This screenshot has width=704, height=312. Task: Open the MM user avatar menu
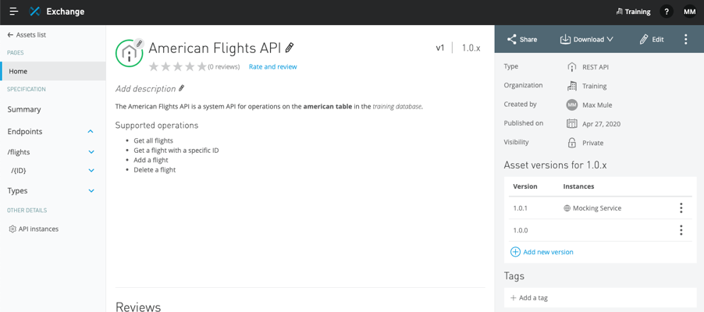point(689,12)
